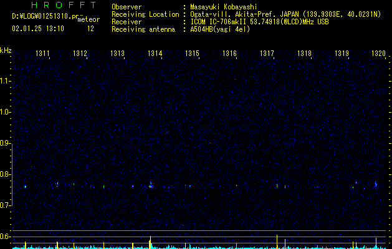The width and height of the screenshot is (392, 249).
Task: Click the meteor echo near 1320
Action: click(x=376, y=184)
